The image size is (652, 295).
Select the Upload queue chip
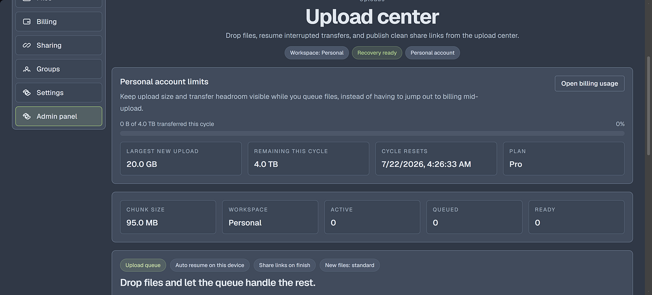click(x=143, y=265)
